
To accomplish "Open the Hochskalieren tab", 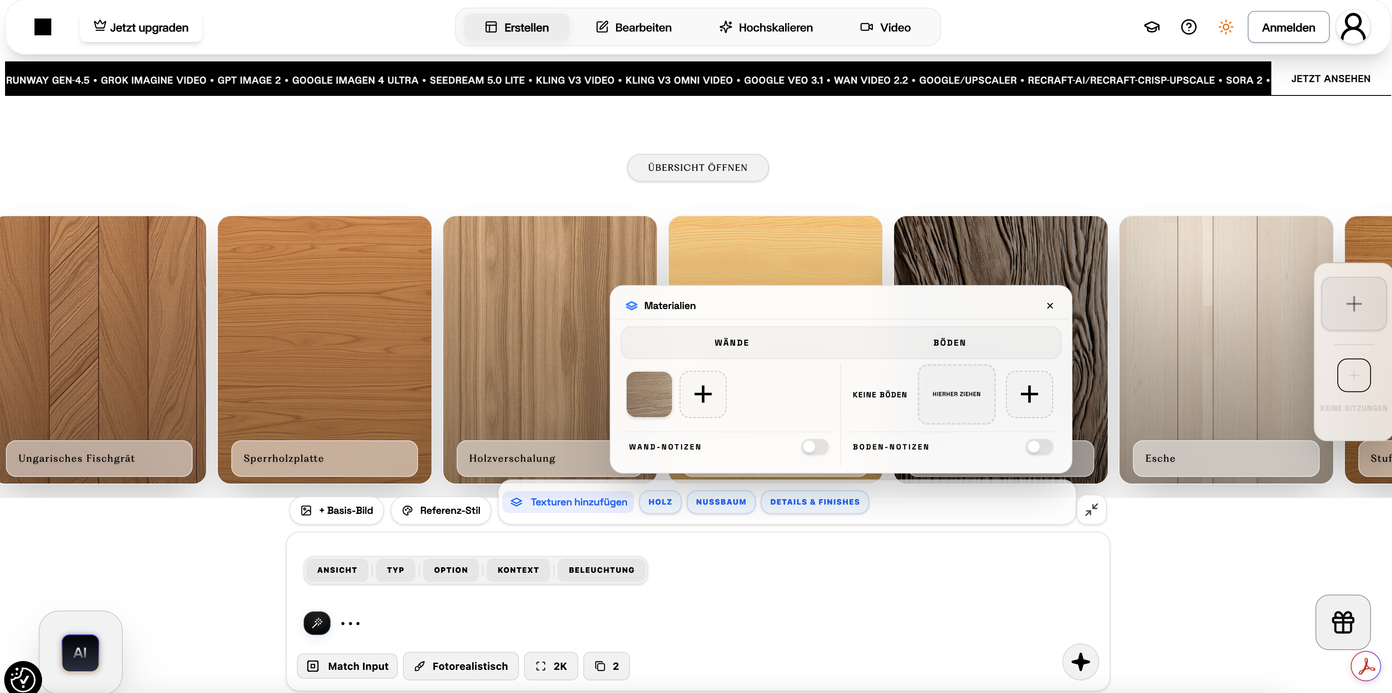I will pyautogui.click(x=766, y=27).
